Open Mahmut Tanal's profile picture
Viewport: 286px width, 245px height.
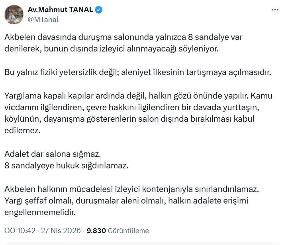pos(14,14)
